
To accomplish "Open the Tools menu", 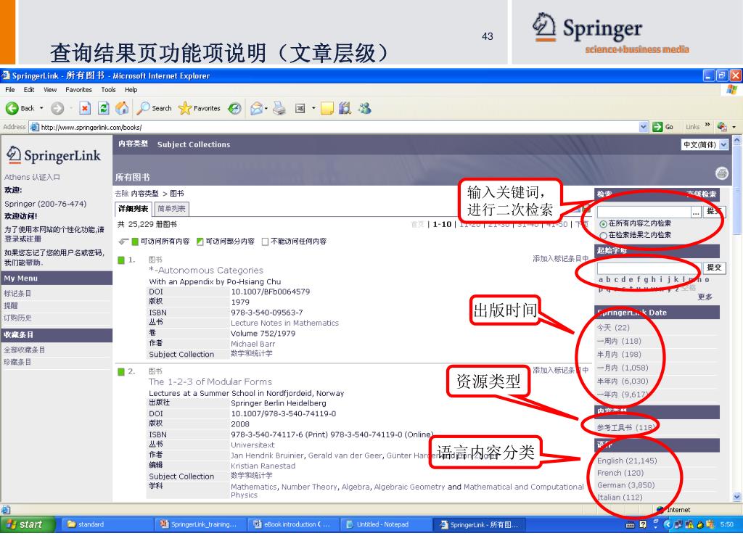I will [x=108, y=89].
